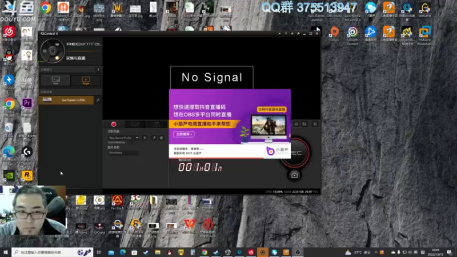Image resolution: width=457 pixels, height=257 pixels.
Task: Open the taskbar clock and date
Action: pos(435,252)
